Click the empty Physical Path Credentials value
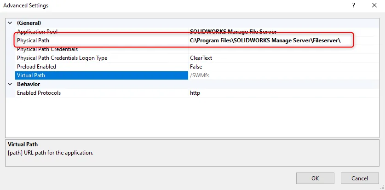 (x=284, y=49)
